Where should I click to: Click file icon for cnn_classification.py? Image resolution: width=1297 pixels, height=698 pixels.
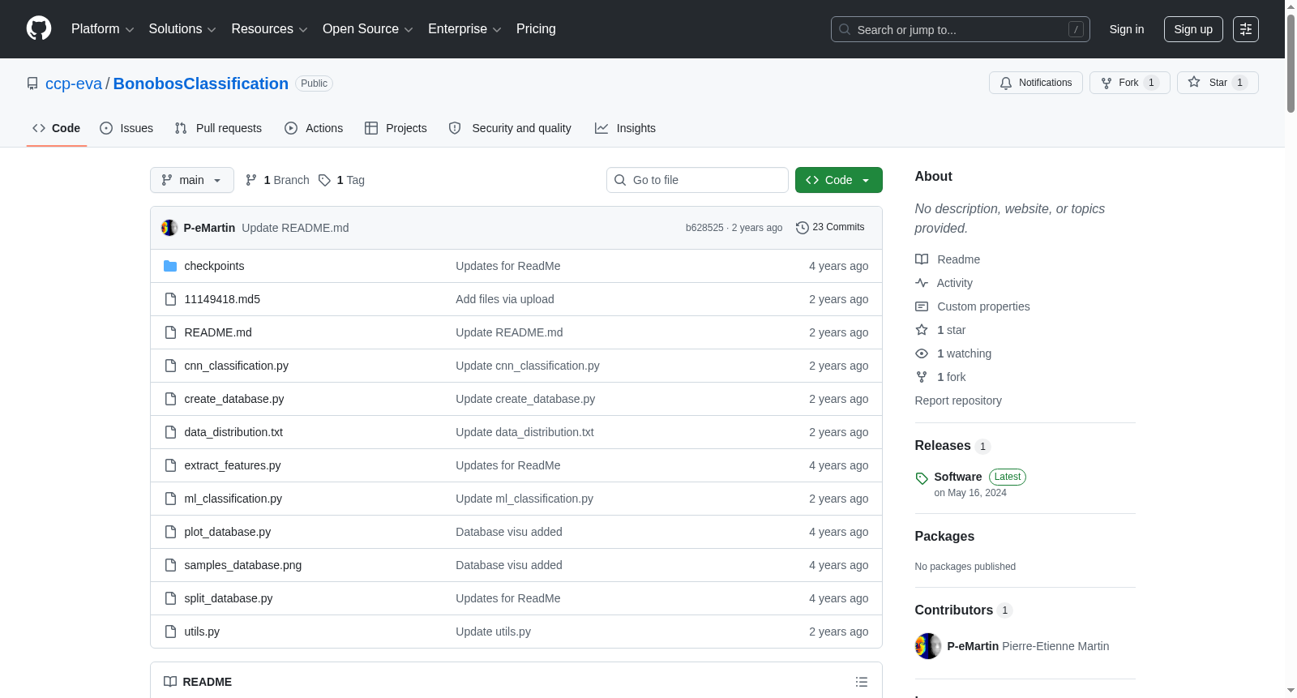(170, 366)
